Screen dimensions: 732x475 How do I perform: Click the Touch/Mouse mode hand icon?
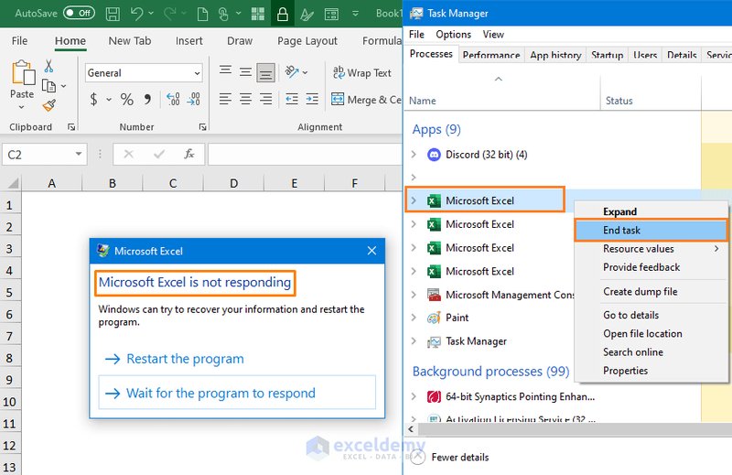(223, 14)
